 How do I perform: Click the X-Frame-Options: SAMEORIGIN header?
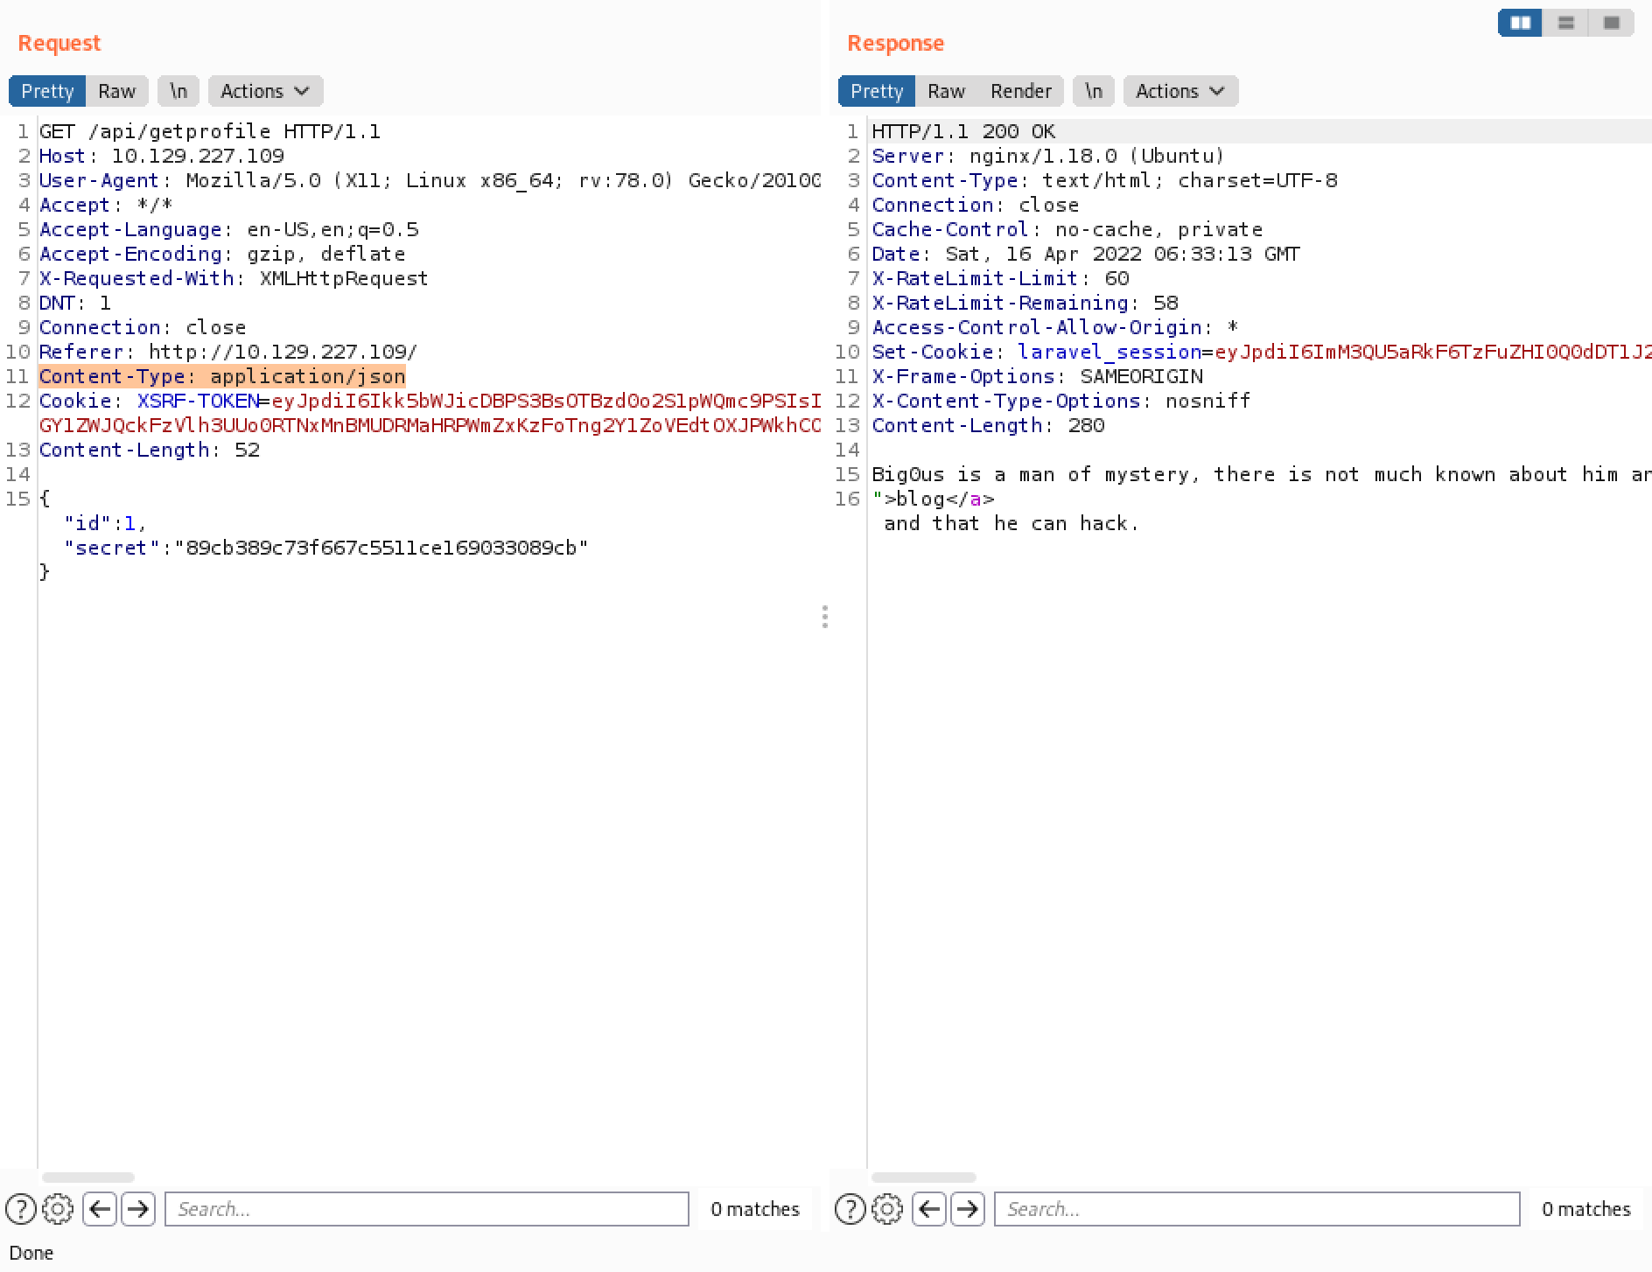coord(1037,376)
